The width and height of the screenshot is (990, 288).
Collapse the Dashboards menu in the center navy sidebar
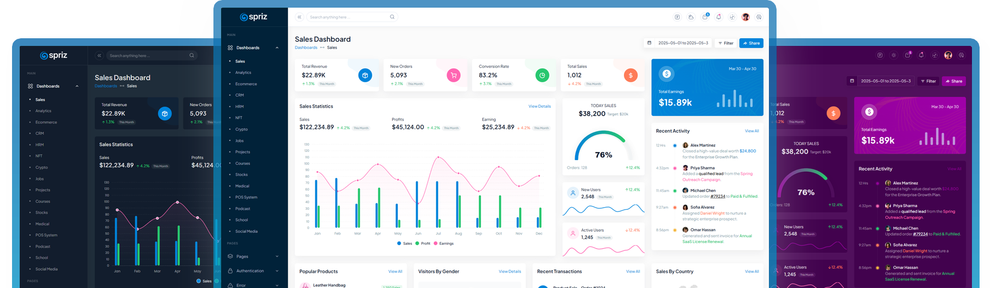277,48
